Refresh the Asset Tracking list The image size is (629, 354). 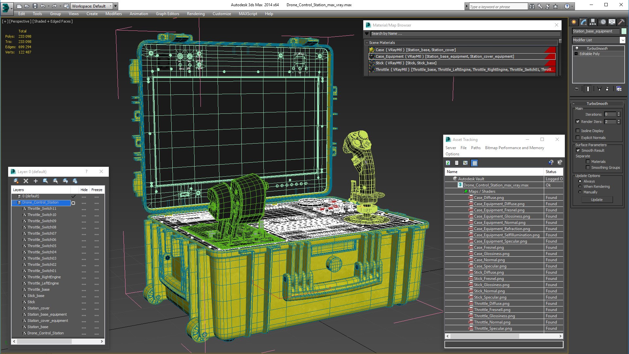tap(448, 163)
